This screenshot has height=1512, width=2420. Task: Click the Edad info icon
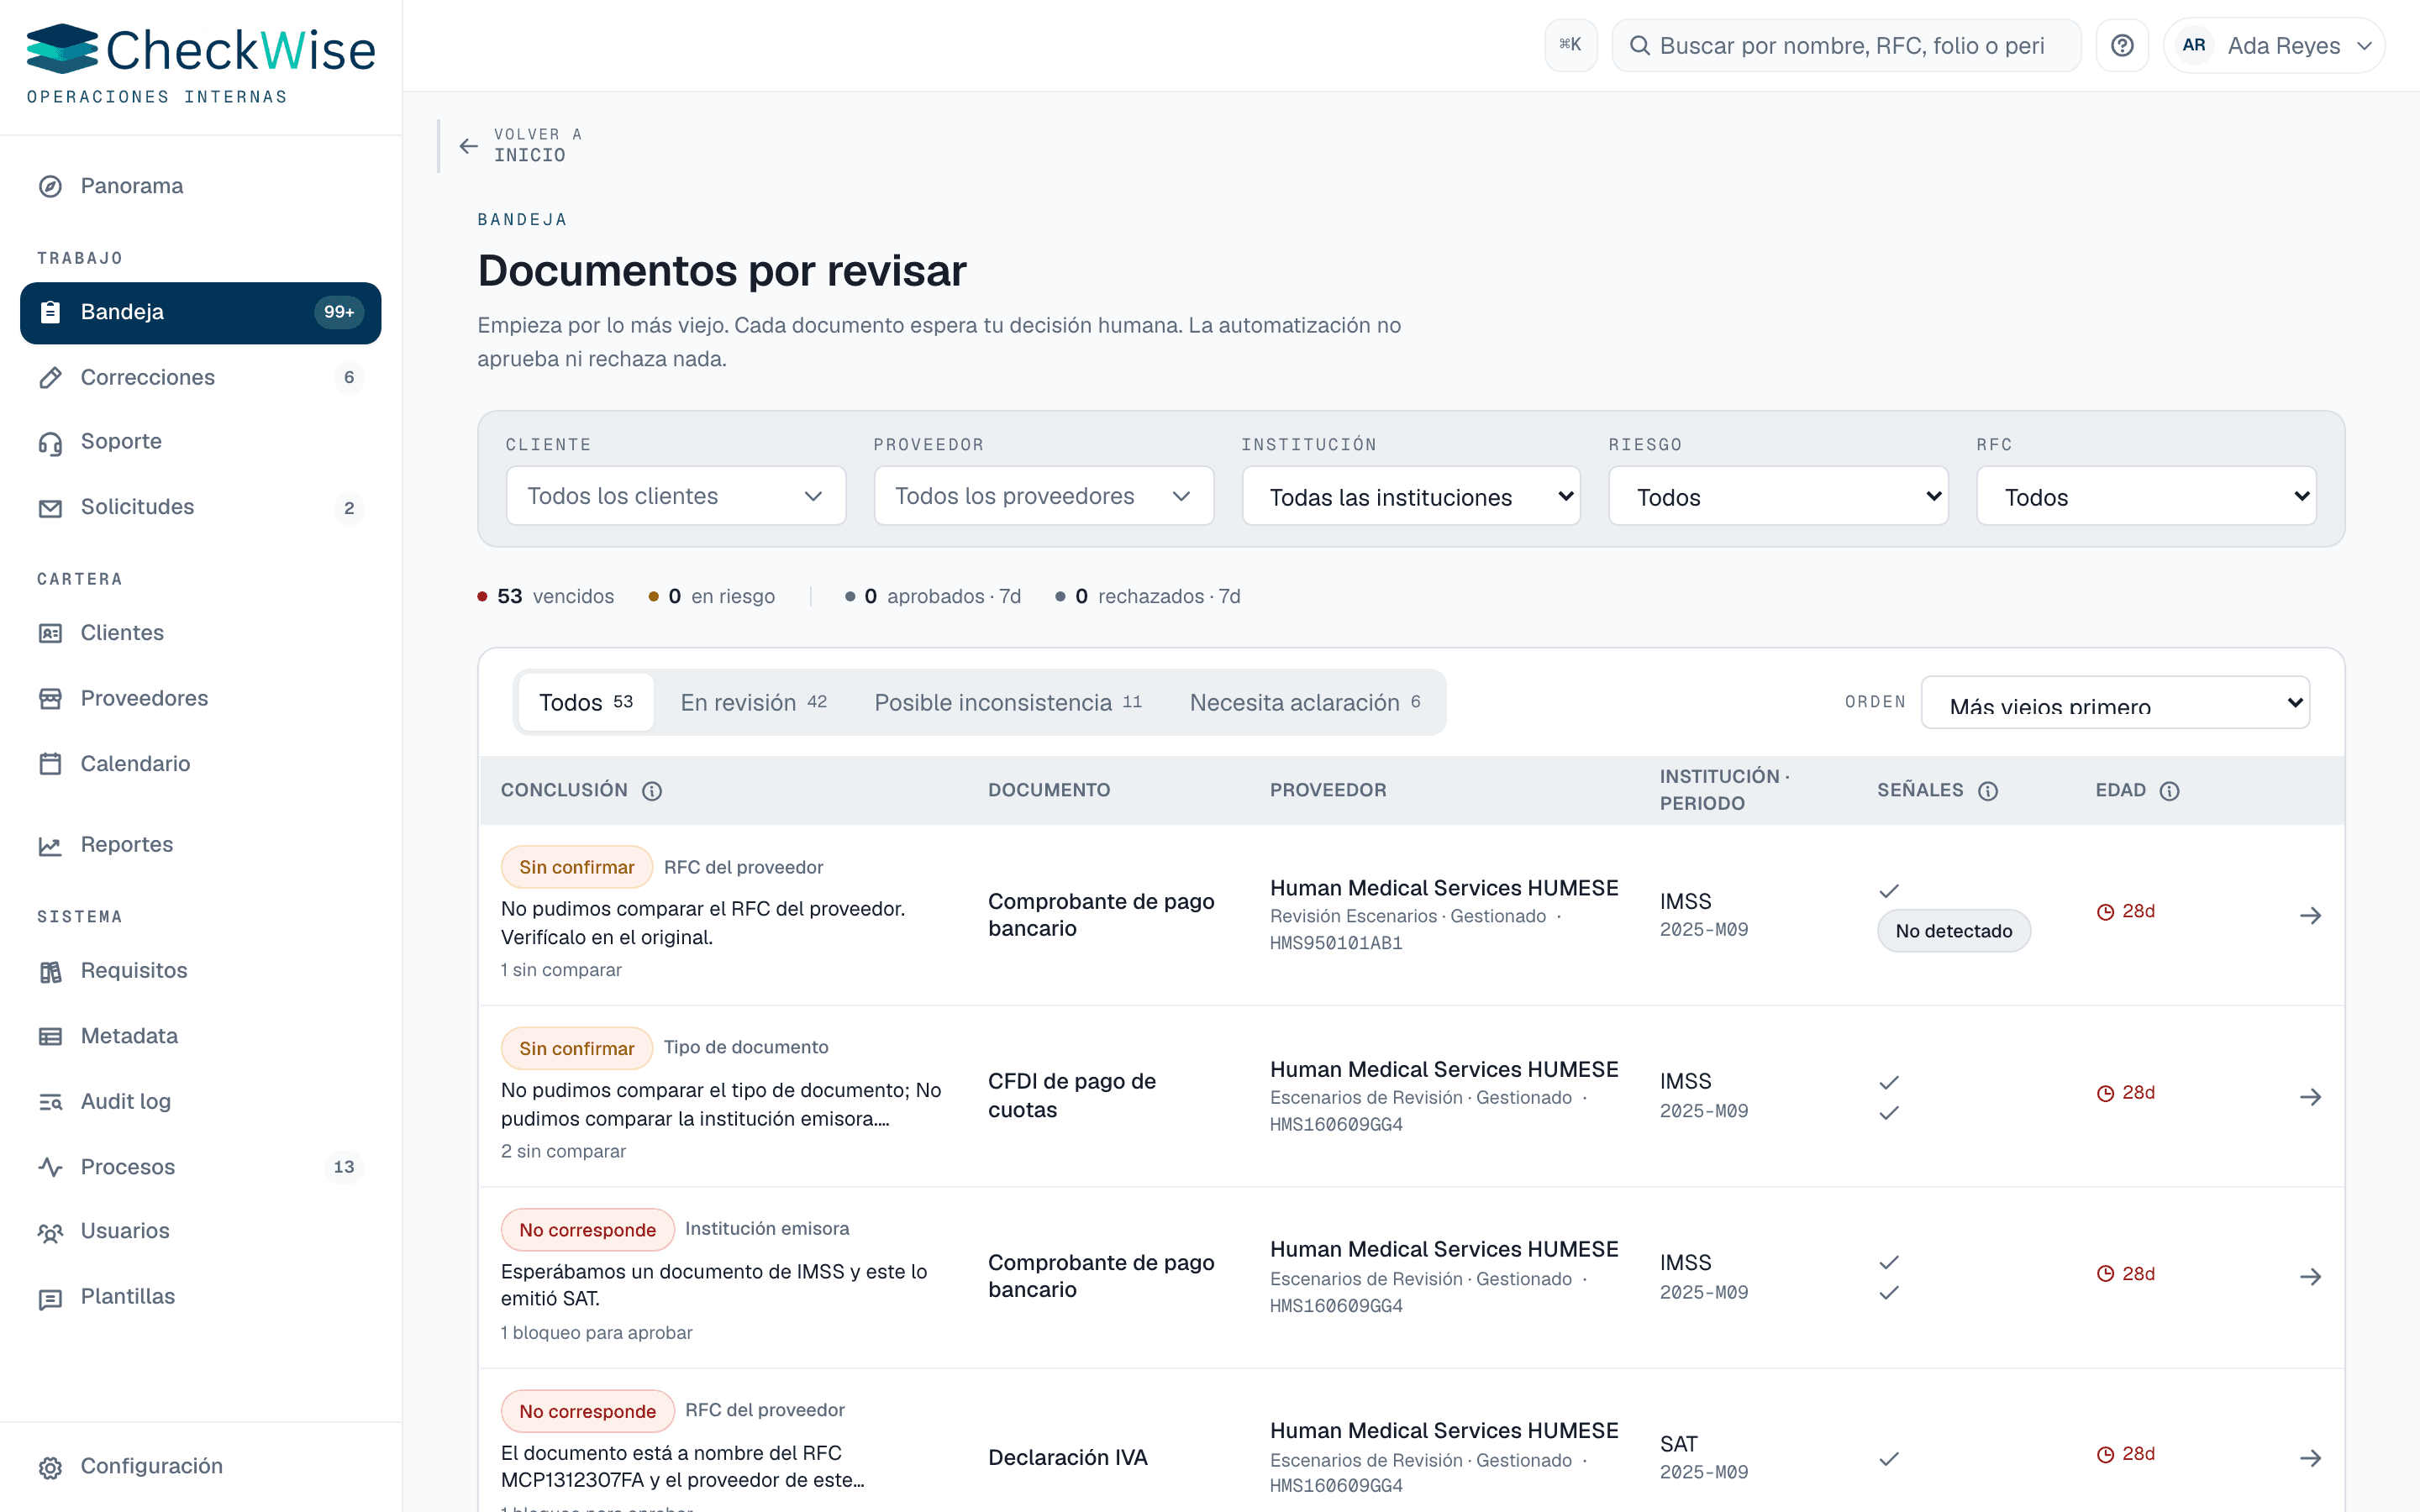click(2169, 791)
